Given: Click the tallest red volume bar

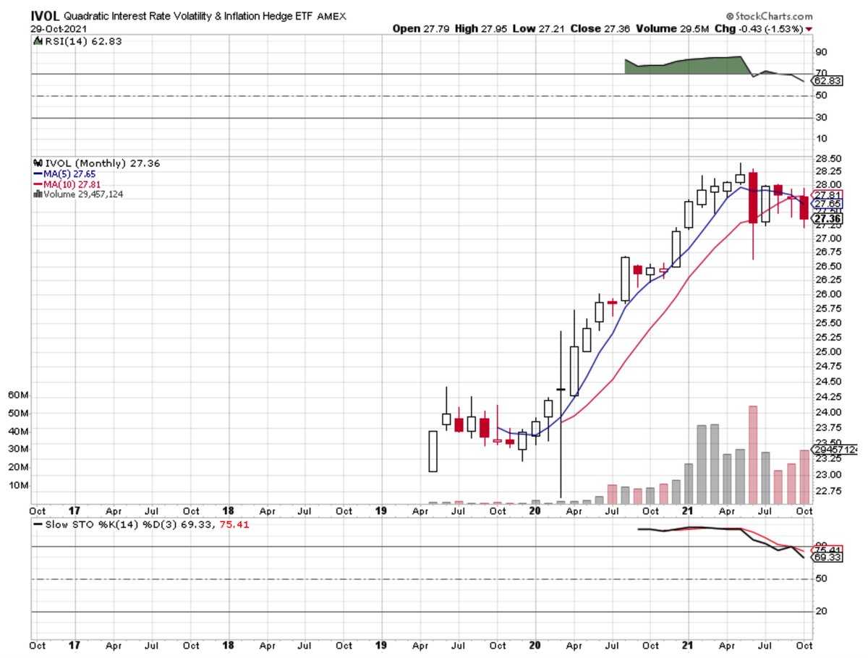Looking at the screenshot, I should tap(753, 455).
